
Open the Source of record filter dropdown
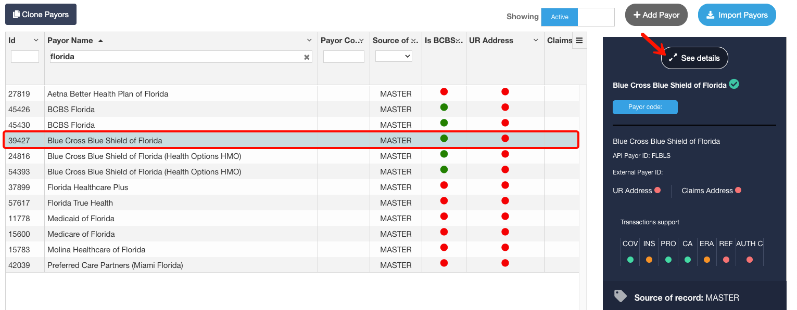pos(394,56)
